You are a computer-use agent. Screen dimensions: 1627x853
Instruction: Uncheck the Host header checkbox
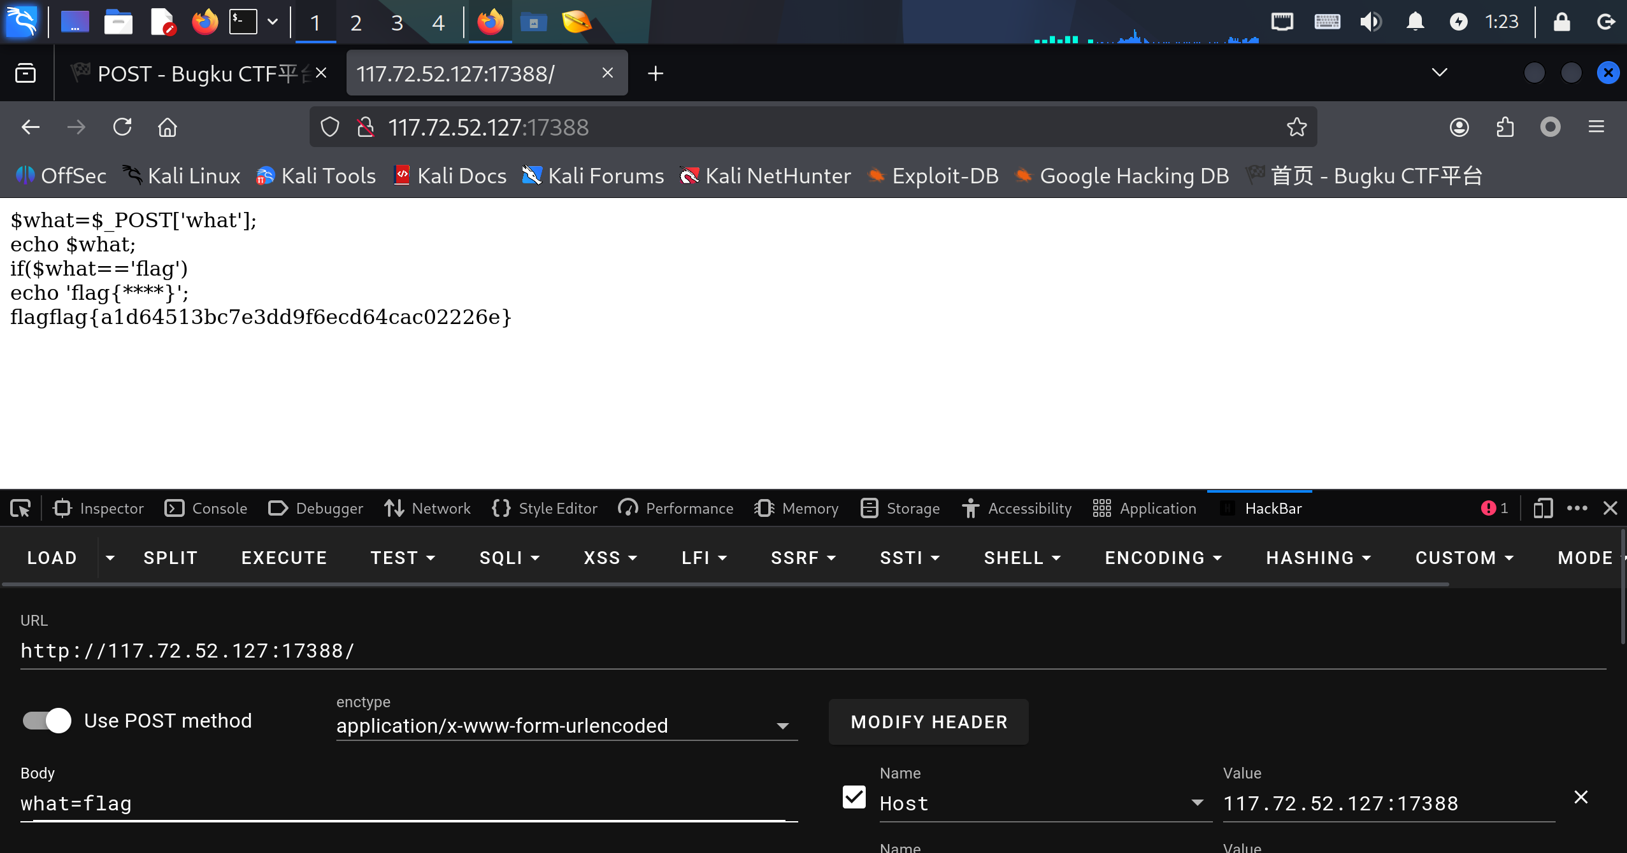tap(854, 797)
